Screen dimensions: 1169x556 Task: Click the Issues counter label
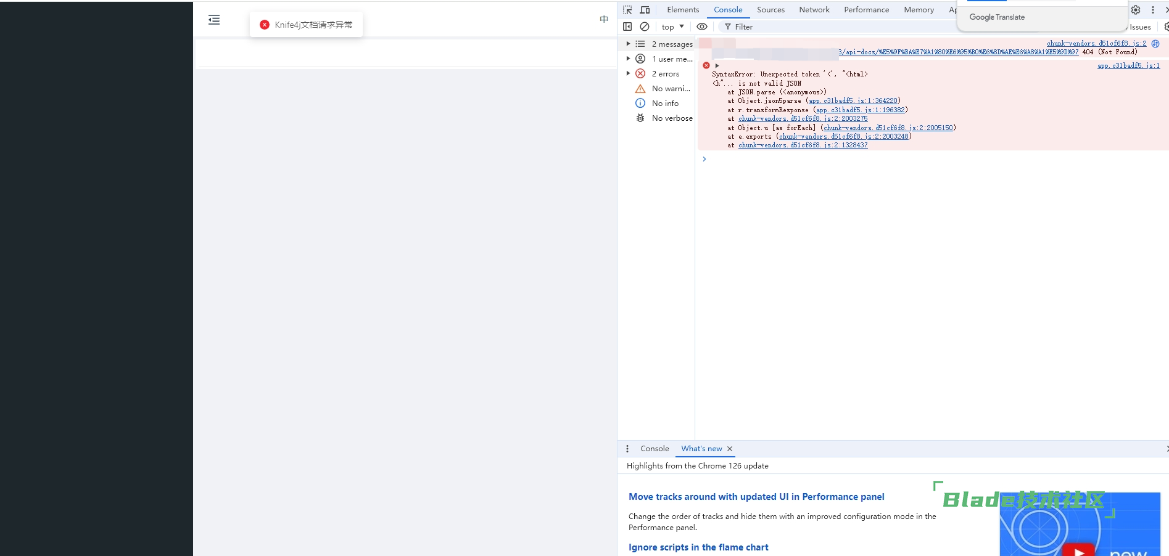pyautogui.click(x=1140, y=27)
